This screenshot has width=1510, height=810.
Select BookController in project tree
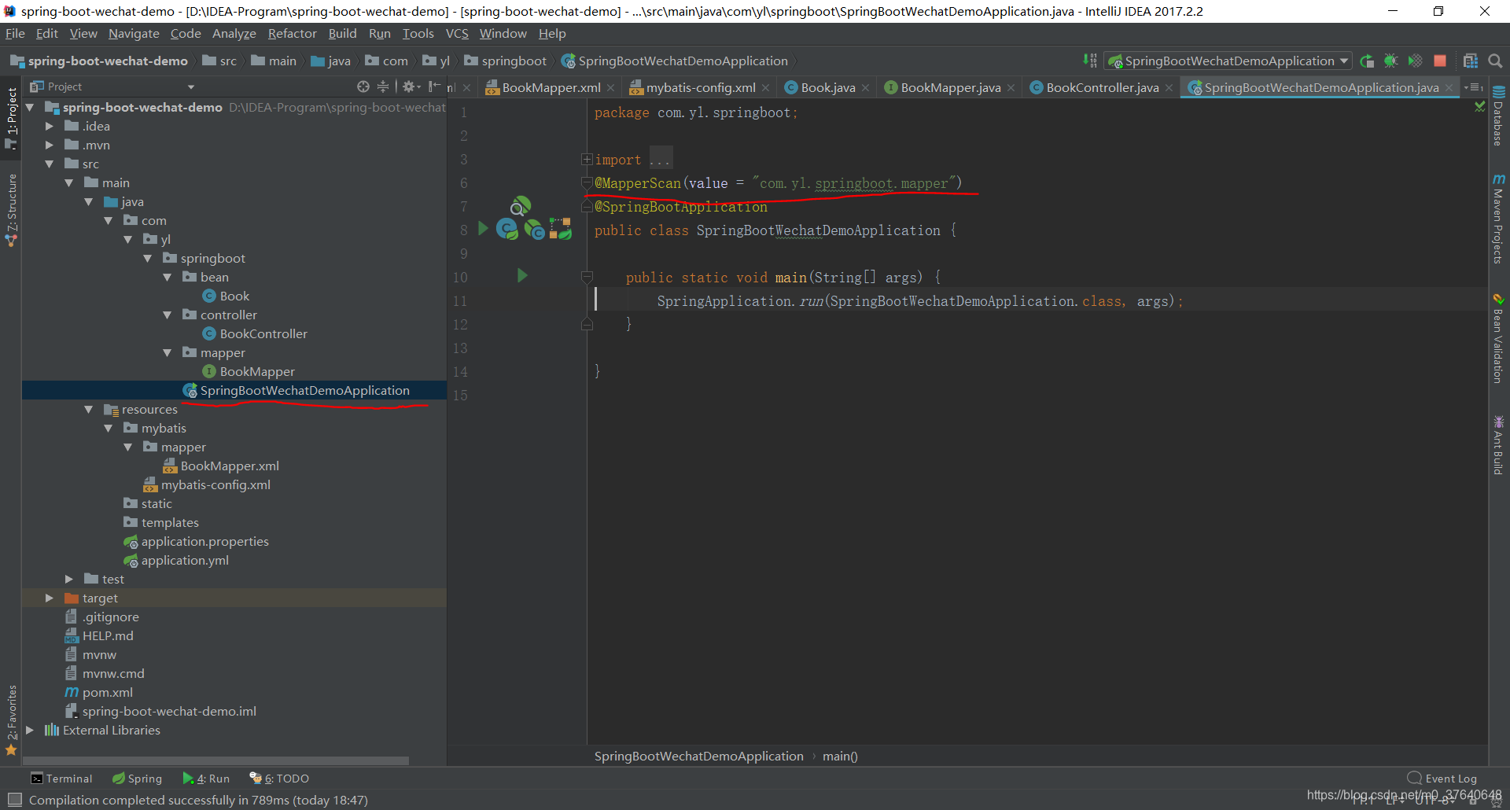tap(263, 333)
